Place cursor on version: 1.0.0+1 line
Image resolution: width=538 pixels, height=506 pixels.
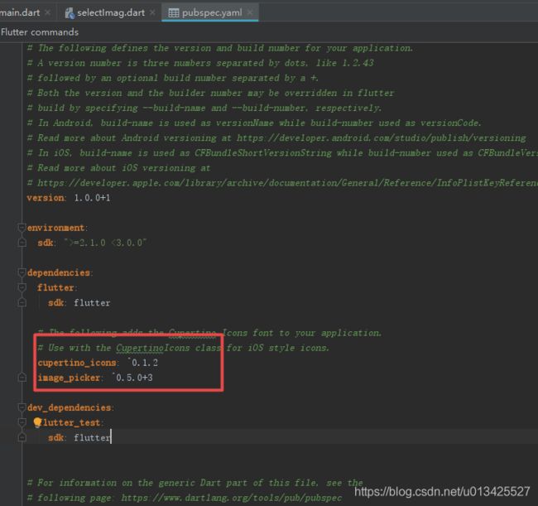69,198
